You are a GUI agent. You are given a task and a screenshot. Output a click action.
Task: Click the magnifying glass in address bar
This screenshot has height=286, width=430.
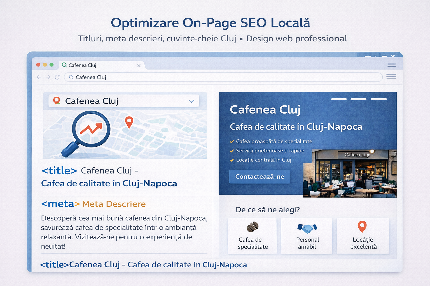[x=71, y=77]
